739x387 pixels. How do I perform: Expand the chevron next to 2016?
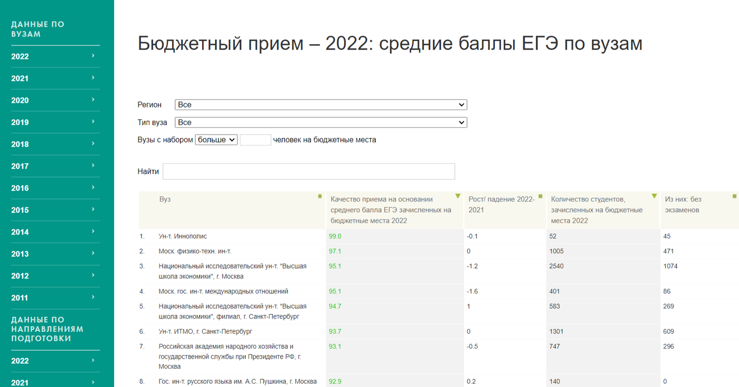93,187
